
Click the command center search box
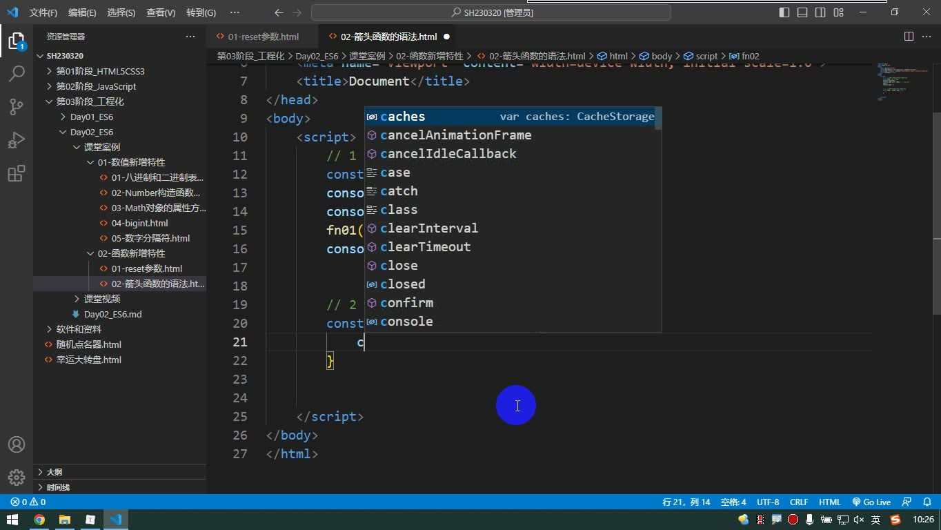click(491, 12)
